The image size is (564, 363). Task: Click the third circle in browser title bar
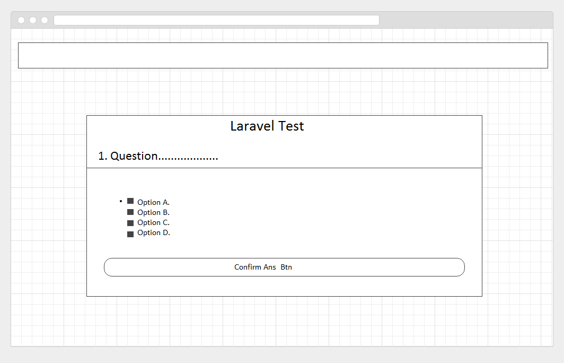[45, 20]
